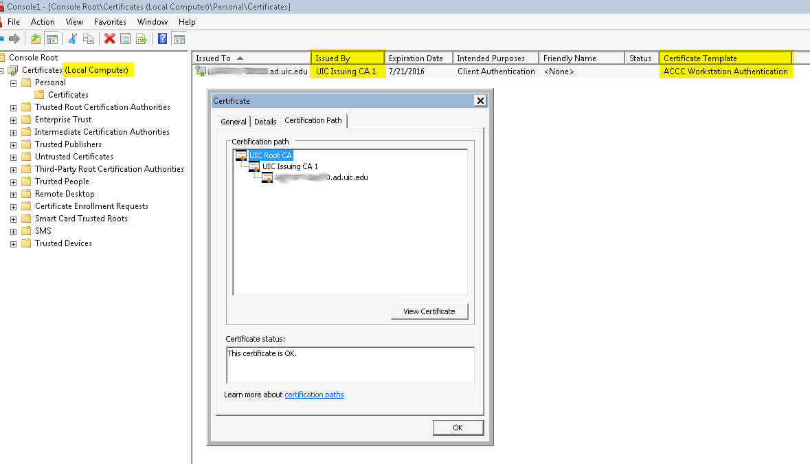Click the 'Client Authentication' cell

click(x=496, y=71)
